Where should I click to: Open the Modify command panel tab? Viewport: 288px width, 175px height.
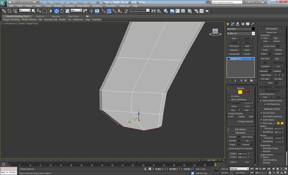pyautogui.click(x=233, y=24)
